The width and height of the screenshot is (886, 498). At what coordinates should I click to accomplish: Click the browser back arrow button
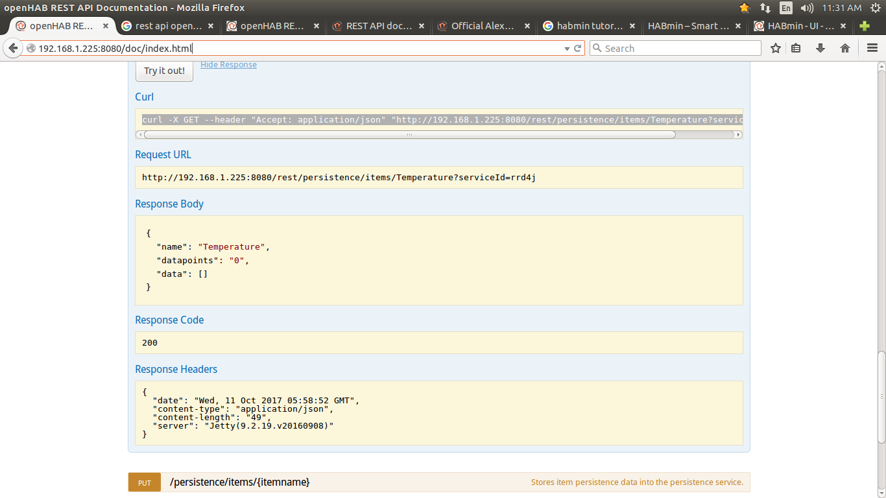(x=13, y=49)
